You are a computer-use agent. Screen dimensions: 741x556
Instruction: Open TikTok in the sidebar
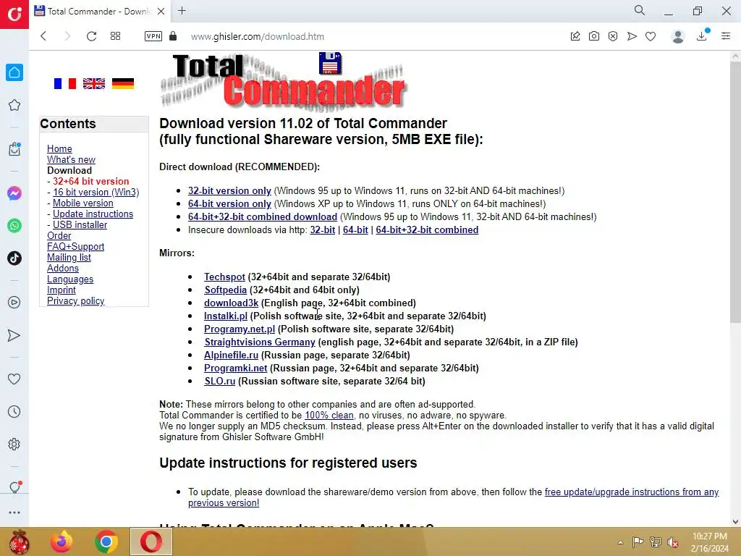(x=14, y=258)
